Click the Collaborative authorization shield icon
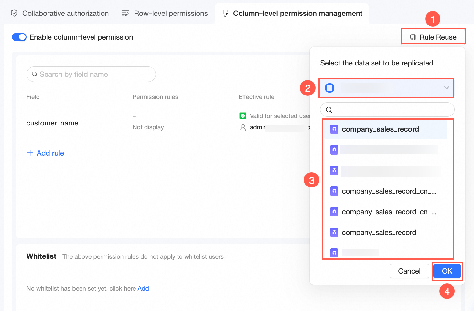 tap(14, 13)
